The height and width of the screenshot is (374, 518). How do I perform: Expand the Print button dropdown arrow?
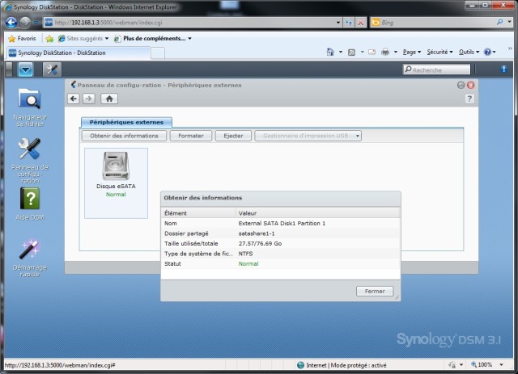coord(396,53)
